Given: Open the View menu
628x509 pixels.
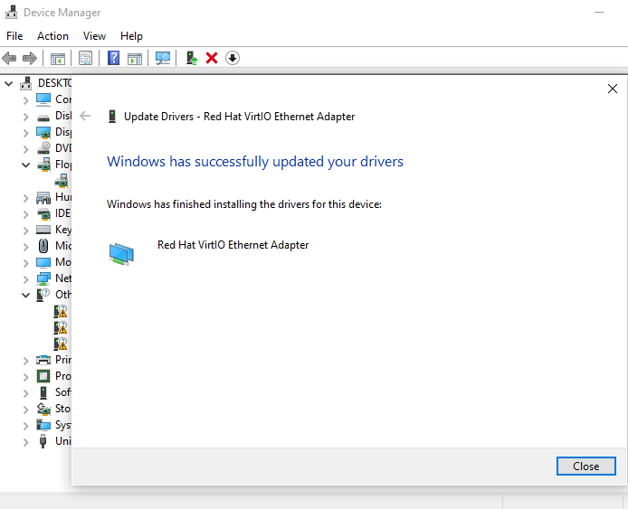Looking at the screenshot, I should pos(94,36).
